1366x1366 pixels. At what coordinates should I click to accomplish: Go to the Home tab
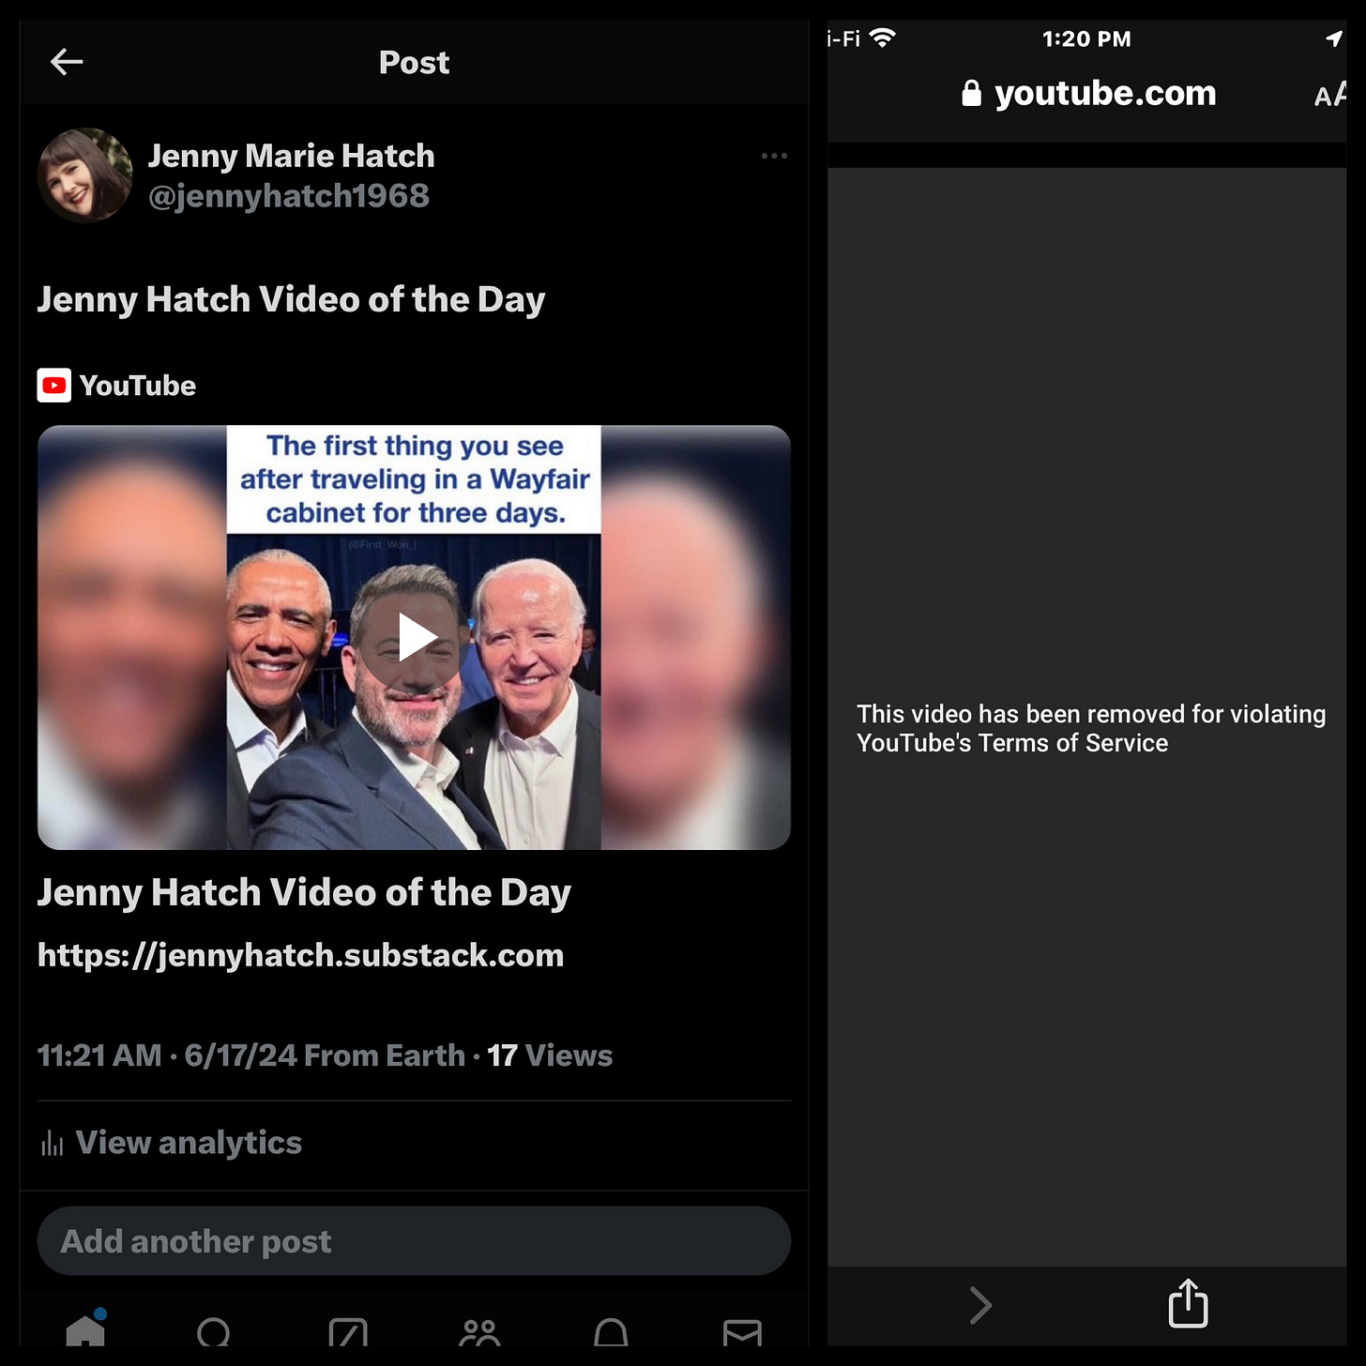(x=85, y=1329)
